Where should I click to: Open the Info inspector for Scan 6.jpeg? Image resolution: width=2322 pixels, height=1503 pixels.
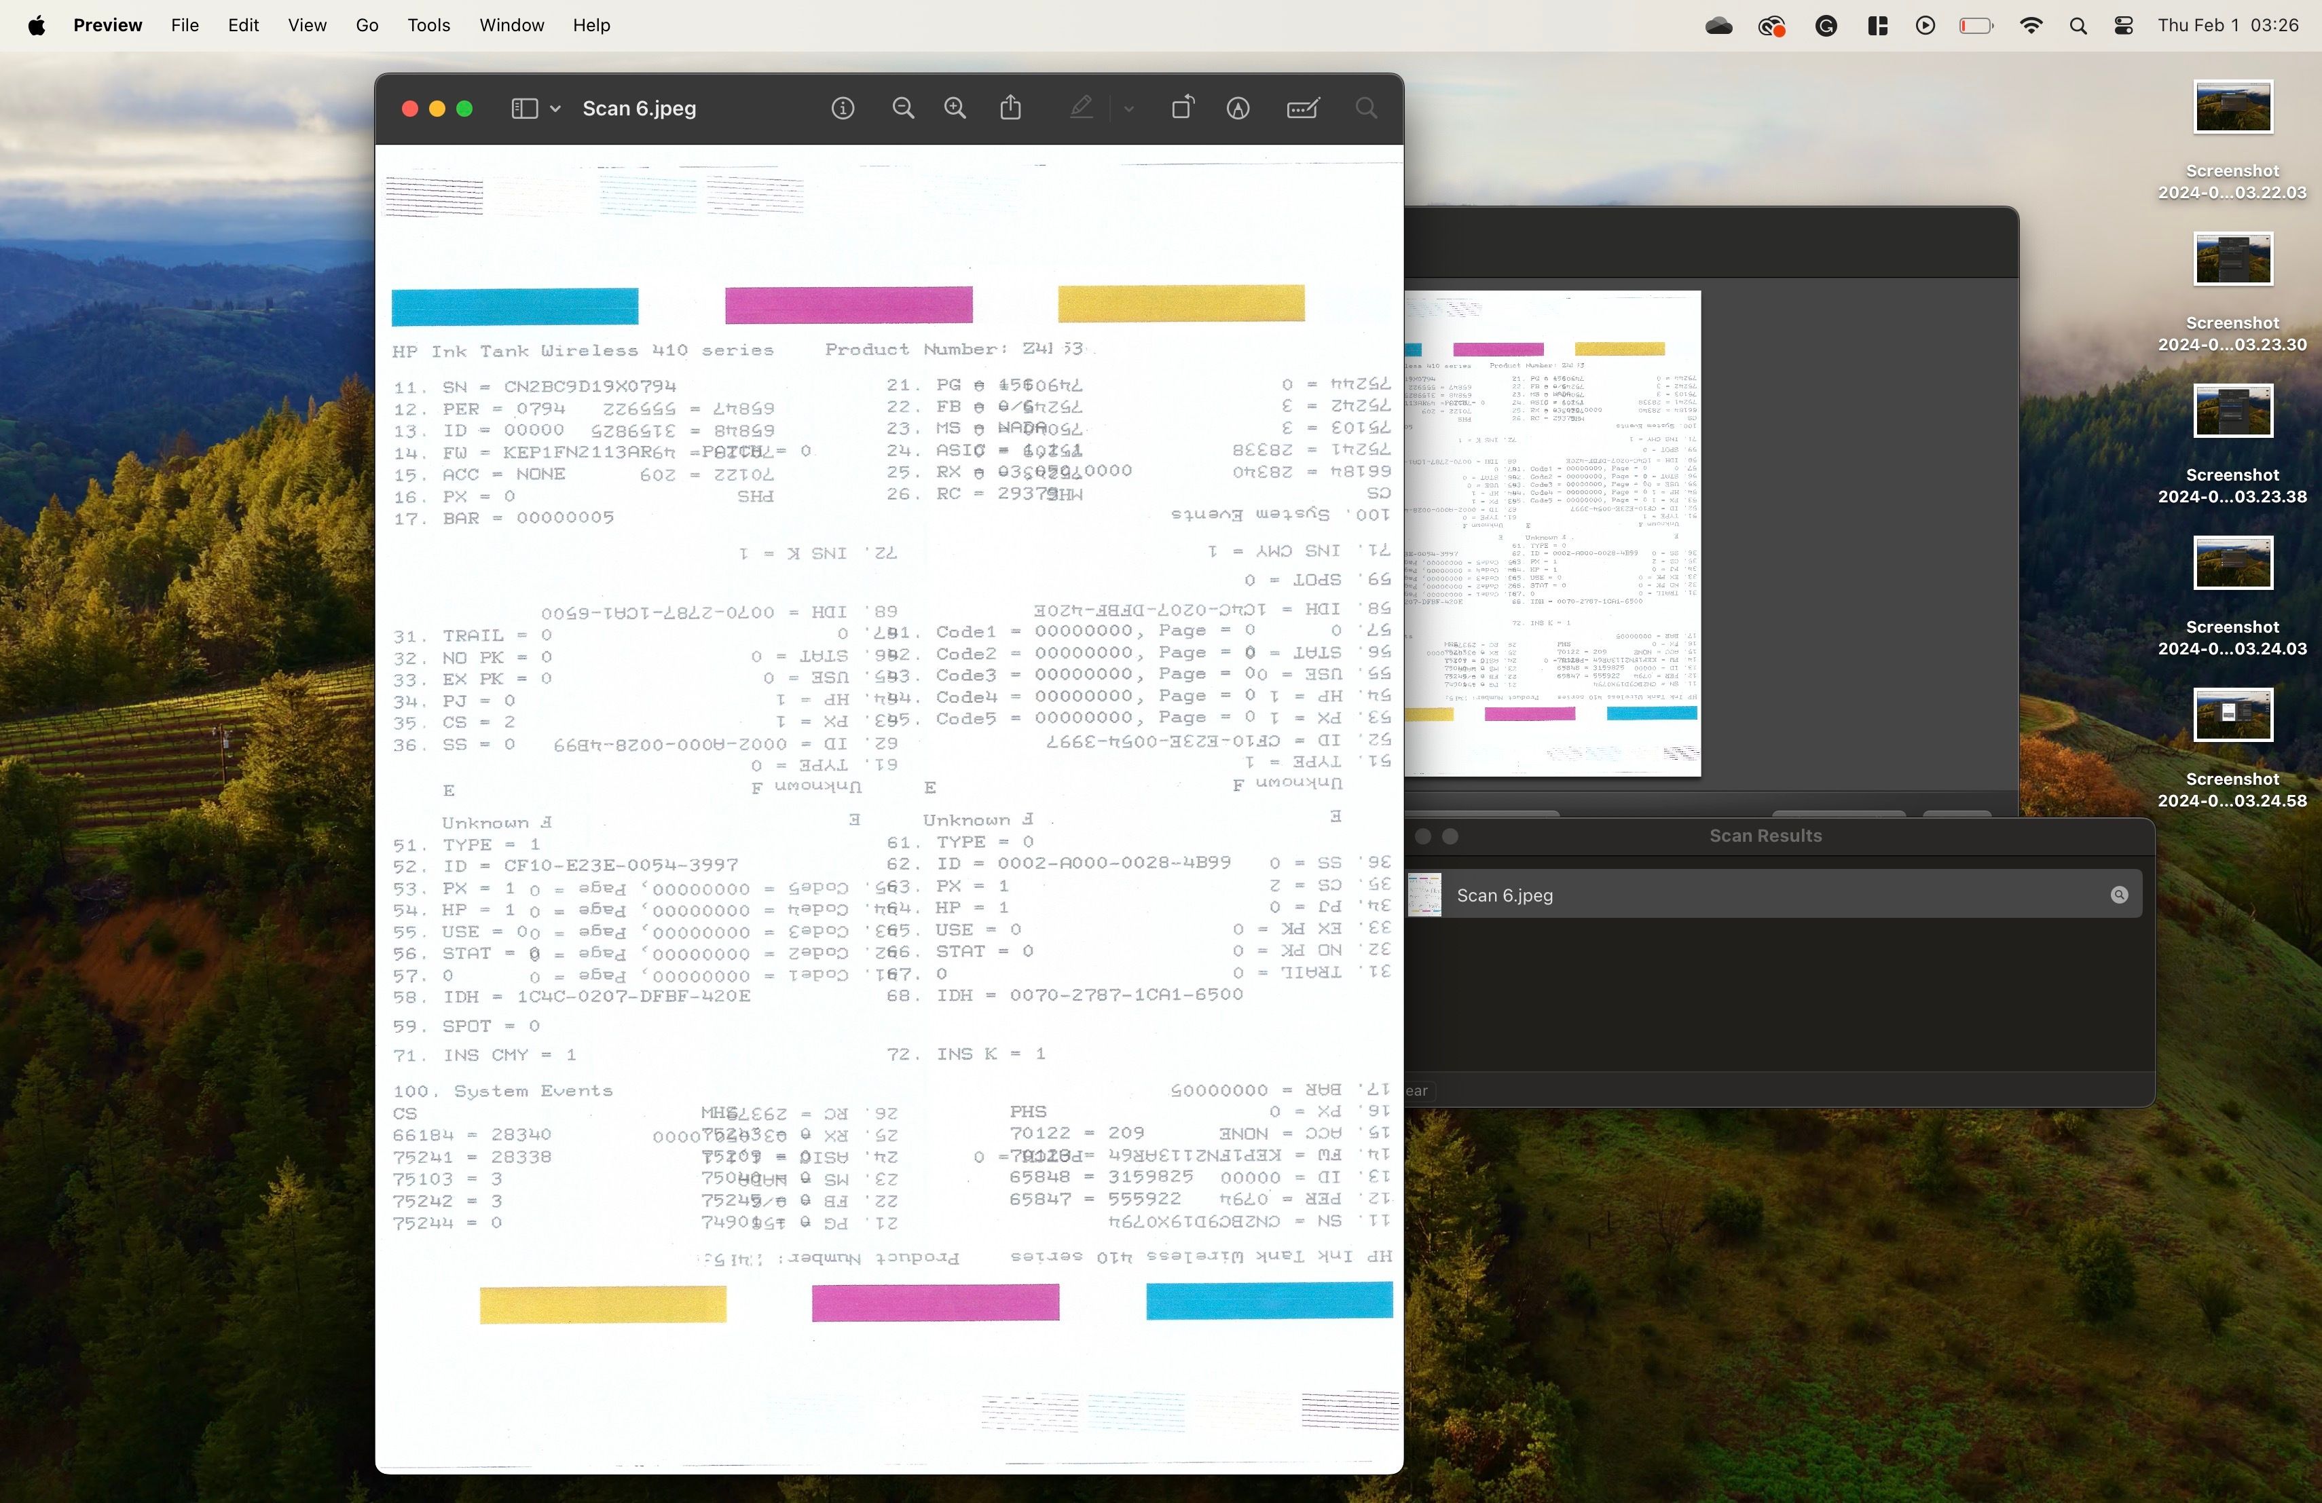[842, 108]
